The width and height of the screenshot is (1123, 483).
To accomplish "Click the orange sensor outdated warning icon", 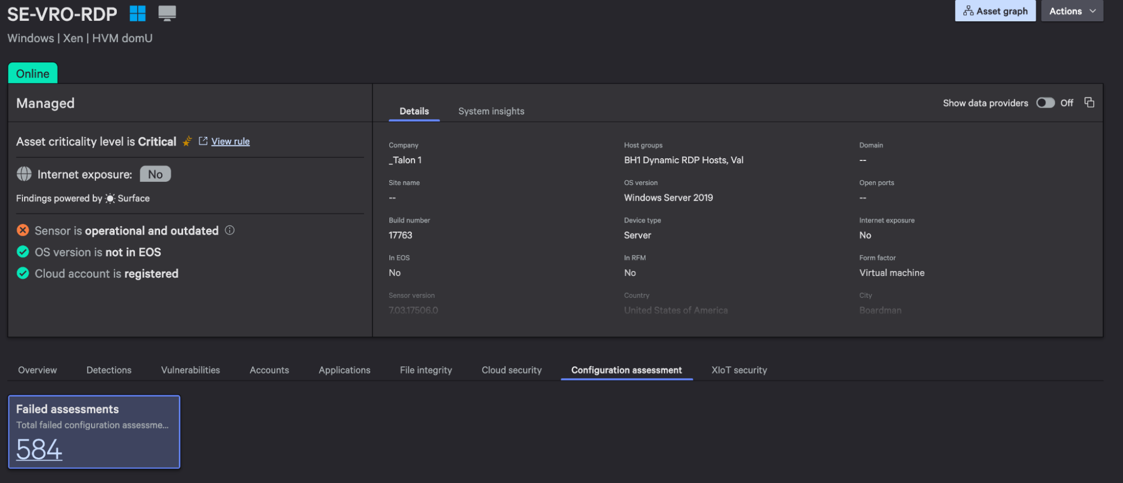I will (23, 231).
